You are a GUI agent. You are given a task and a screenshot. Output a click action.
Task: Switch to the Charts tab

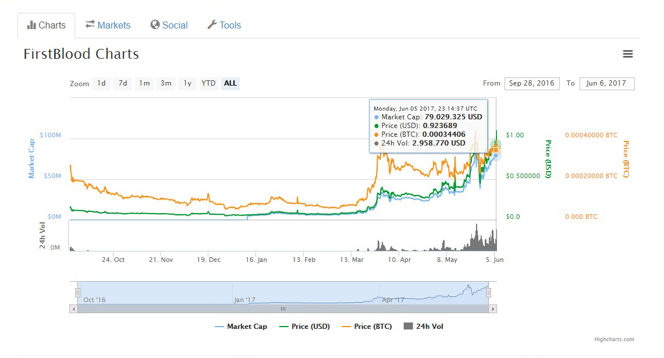(x=47, y=26)
